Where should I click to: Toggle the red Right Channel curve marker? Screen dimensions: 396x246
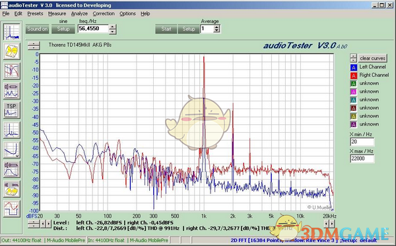353,75
